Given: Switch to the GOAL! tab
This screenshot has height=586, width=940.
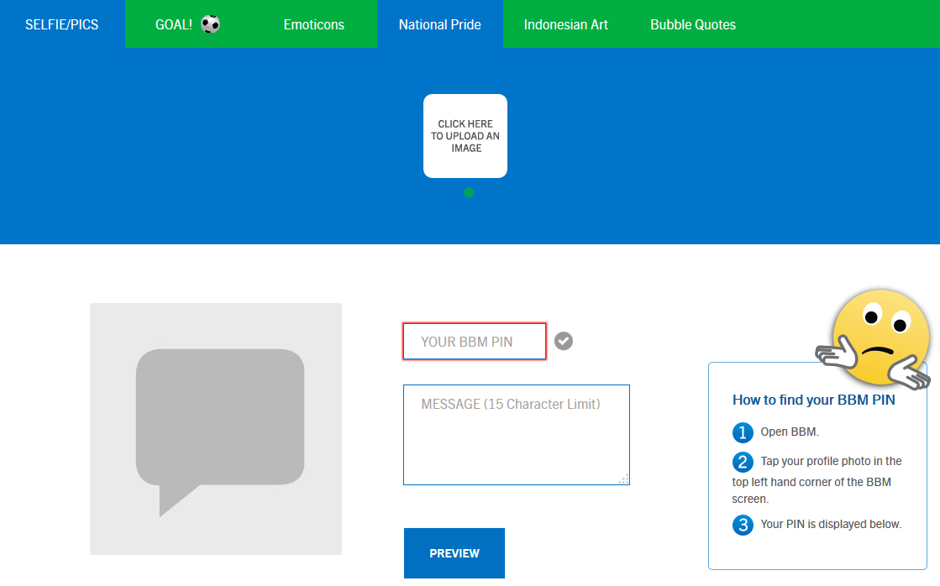Looking at the screenshot, I should 187,24.
